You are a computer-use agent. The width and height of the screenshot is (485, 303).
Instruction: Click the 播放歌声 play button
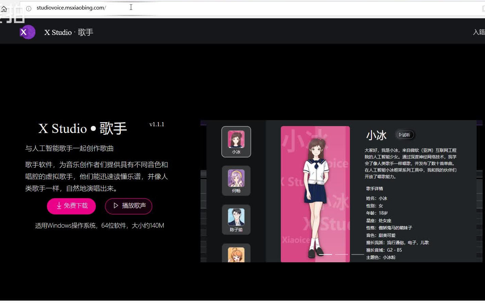pyautogui.click(x=128, y=206)
